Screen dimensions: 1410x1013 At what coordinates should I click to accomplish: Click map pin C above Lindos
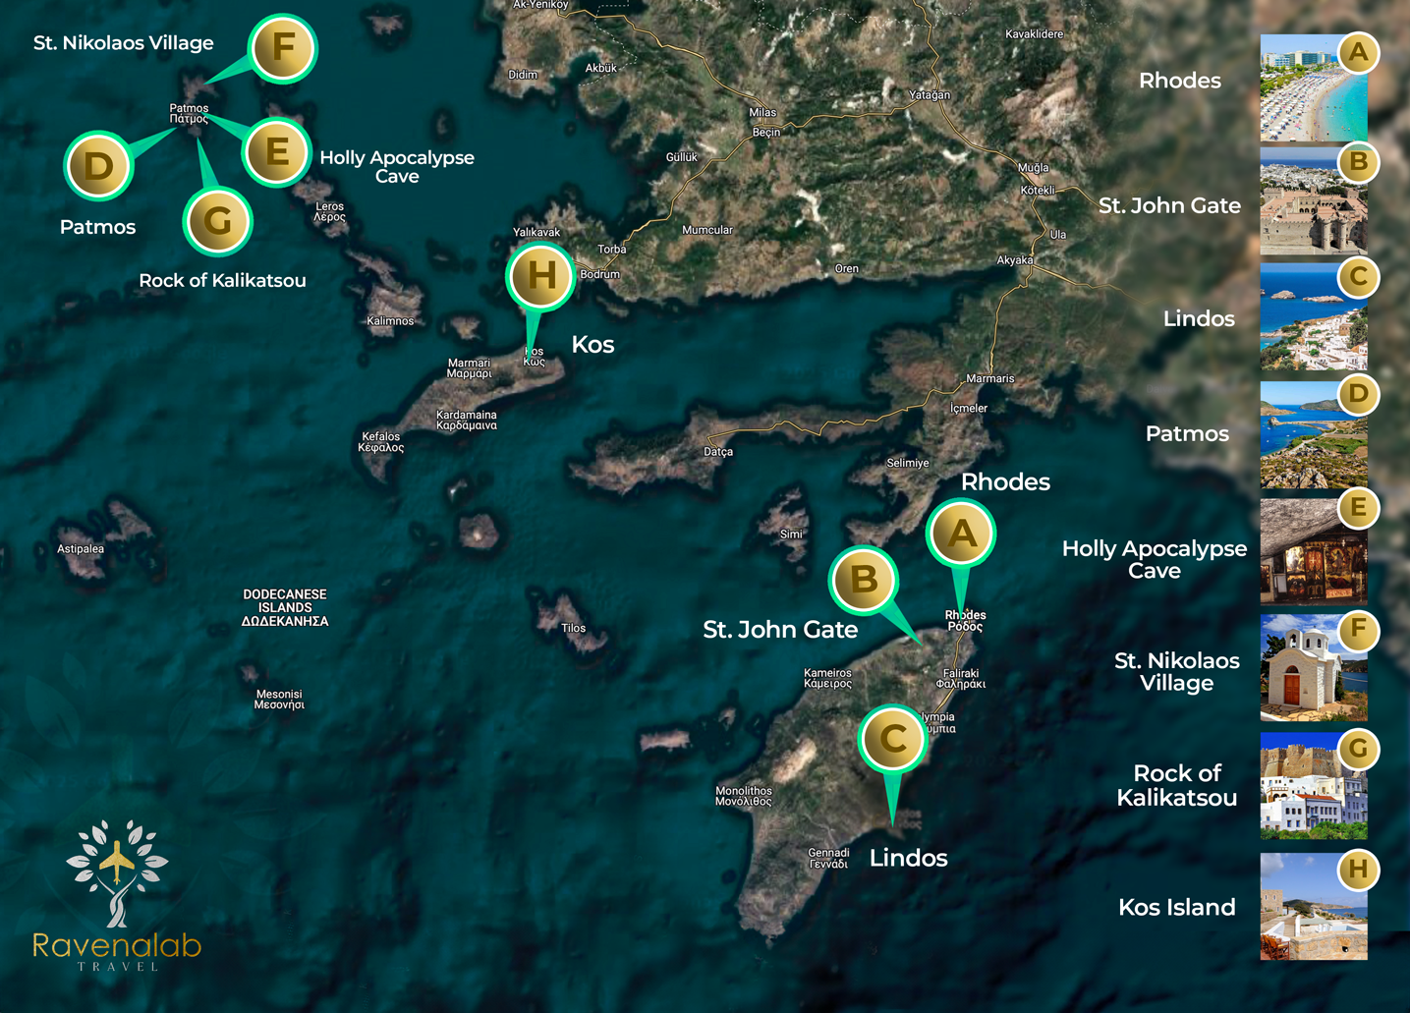coord(892,738)
